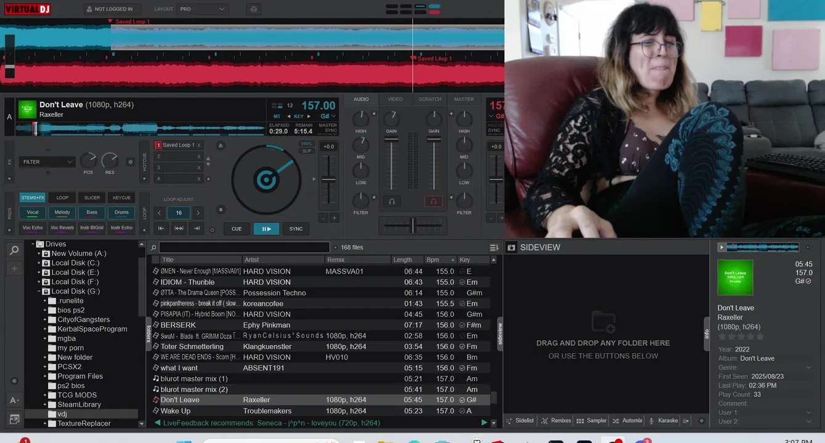Click the loop in-out toggle button
The height and width of the screenshot is (443, 825).
click(179, 228)
